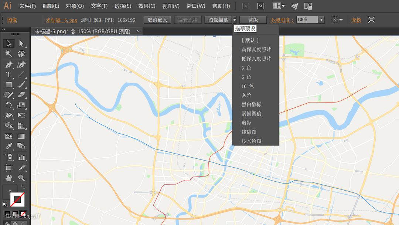Screen dimensions: 399x225
Task: Choose 黑白徽标 from the preset list
Action: click(x=251, y=104)
